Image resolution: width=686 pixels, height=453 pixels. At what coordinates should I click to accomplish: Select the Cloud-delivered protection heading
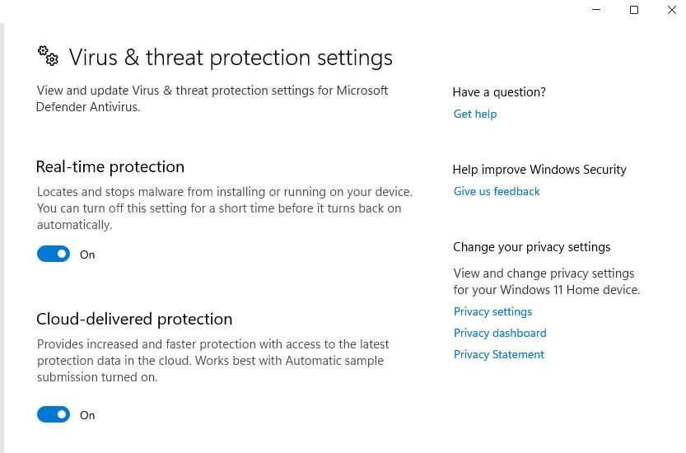[134, 319]
